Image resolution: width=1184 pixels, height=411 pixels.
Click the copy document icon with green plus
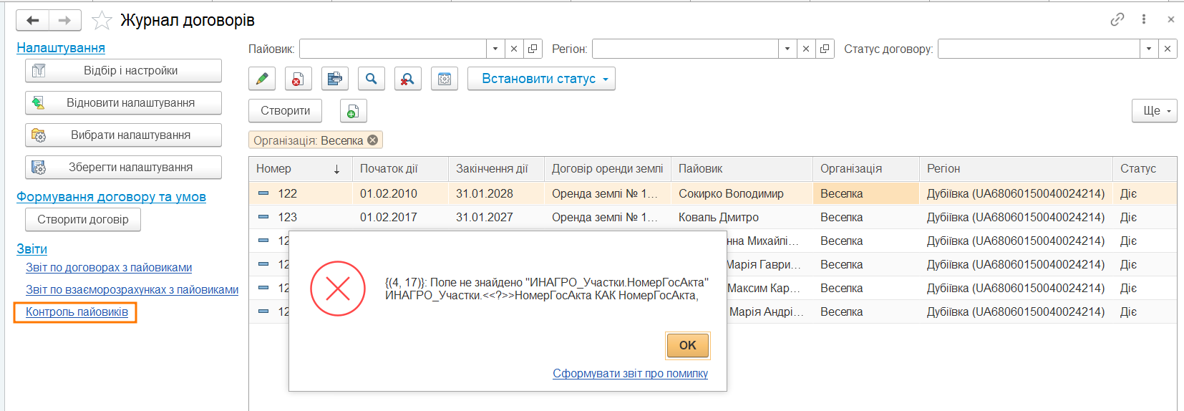pos(353,111)
